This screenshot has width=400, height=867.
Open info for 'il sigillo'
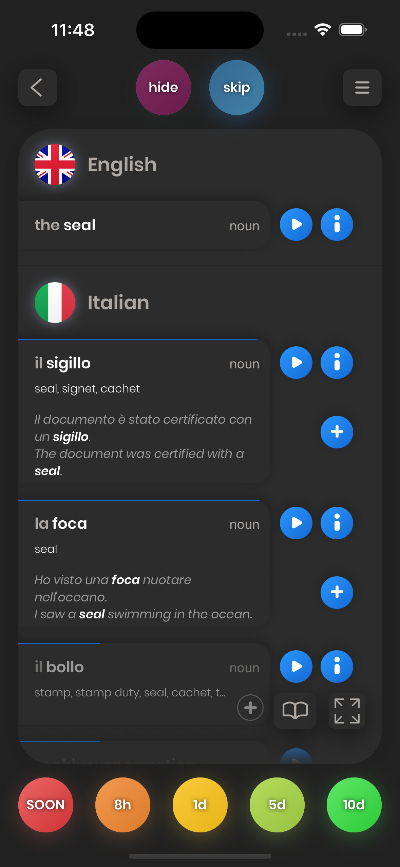point(337,363)
